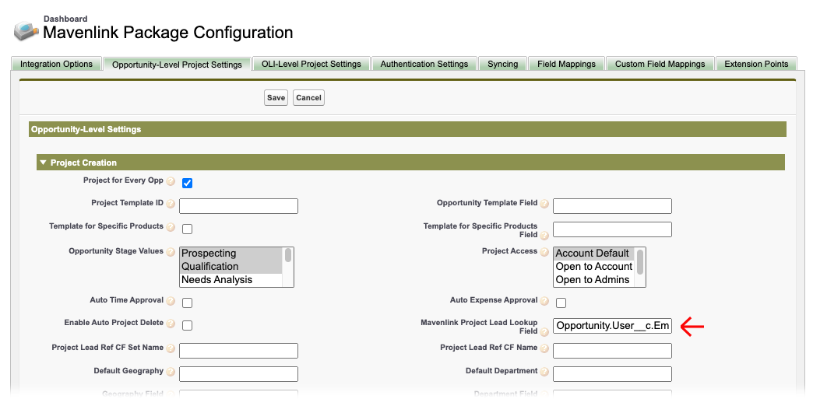This screenshot has height=413, width=813.
Task: Enable Auto Project Delete checkbox
Action: pos(187,326)
